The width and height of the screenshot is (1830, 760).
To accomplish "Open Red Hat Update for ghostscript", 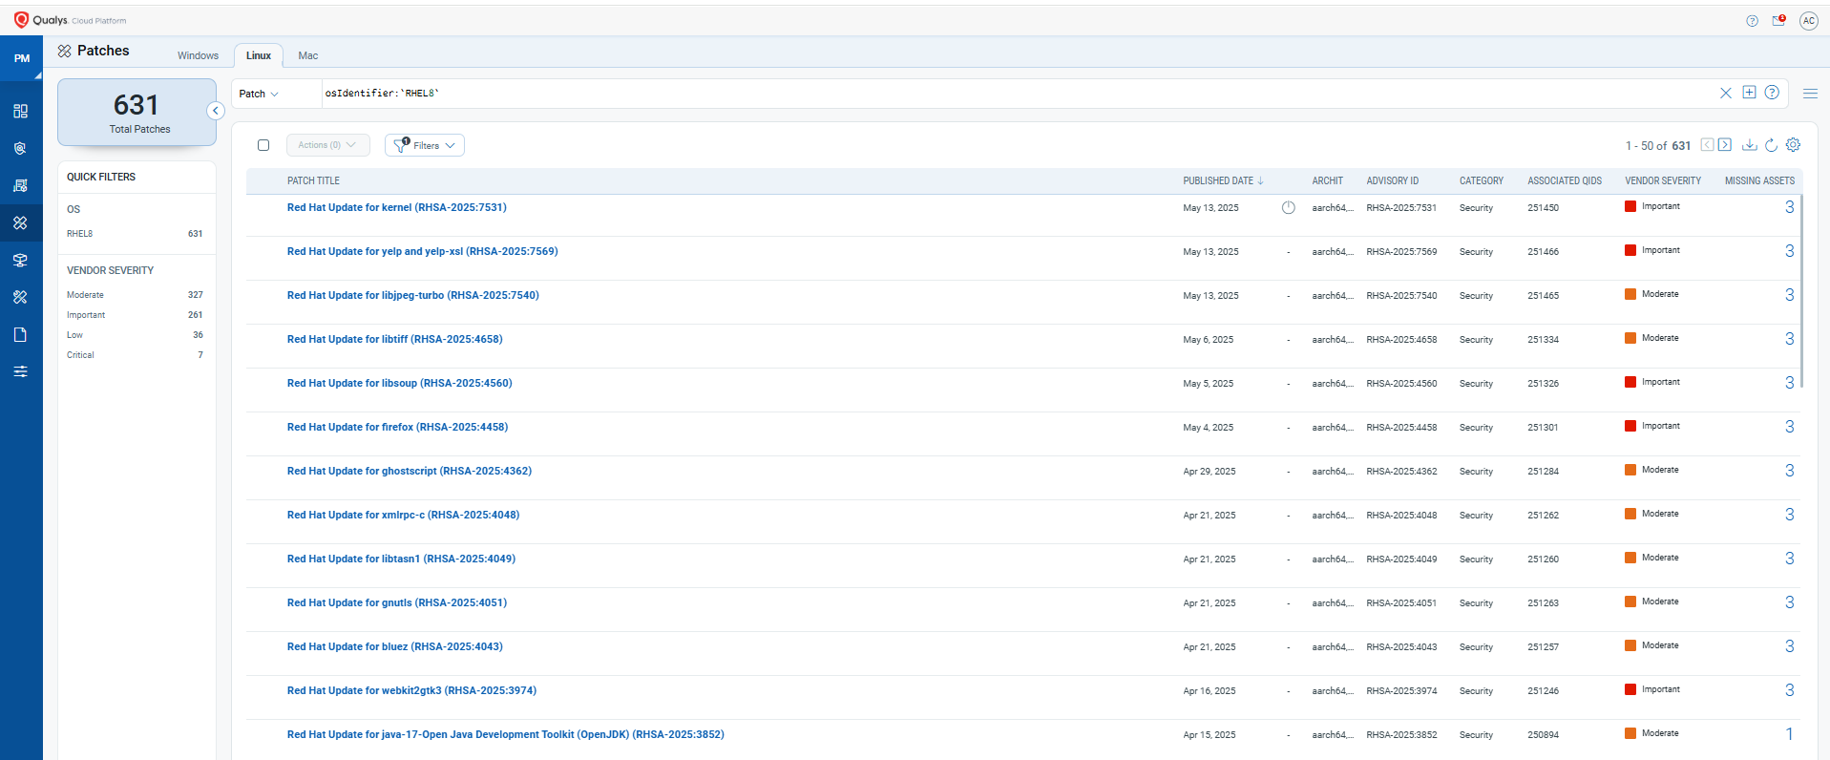I will coord(409,471).
